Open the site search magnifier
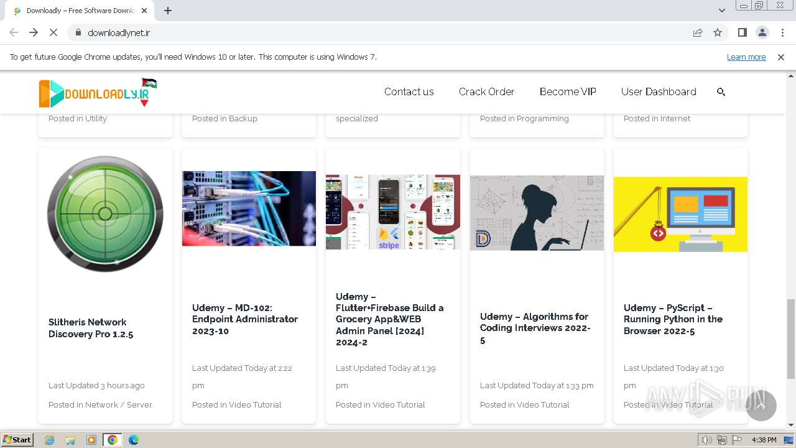796x448 pixels. point(721,91)
